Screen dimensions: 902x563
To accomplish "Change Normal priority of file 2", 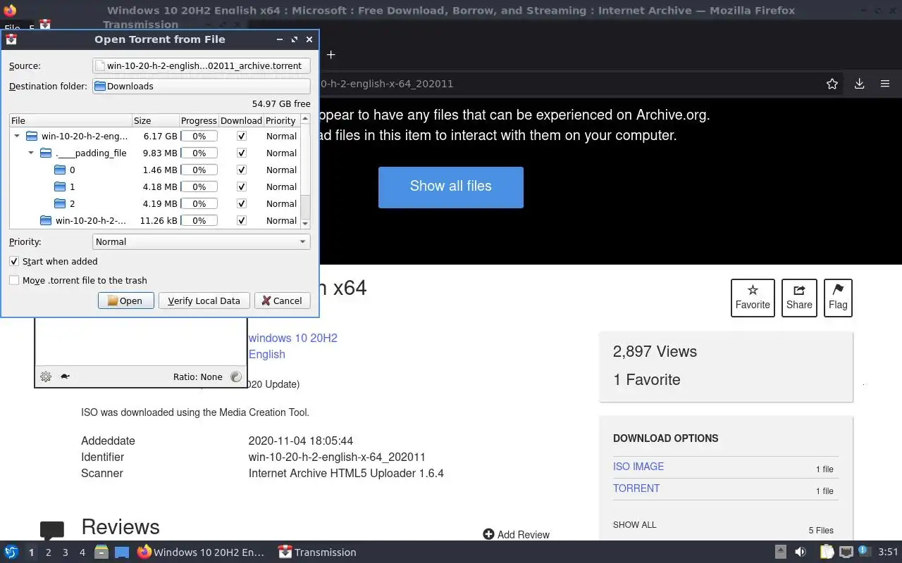I will coord(281,203).
